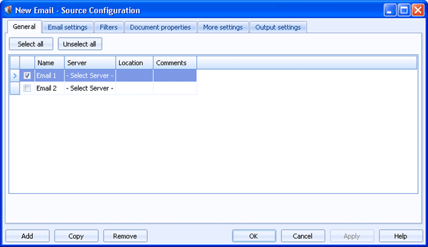Image resolution: width=428 pixels, height=247 pixels.
Task: Open the Filters tab
Action: (x=109, y=28)
